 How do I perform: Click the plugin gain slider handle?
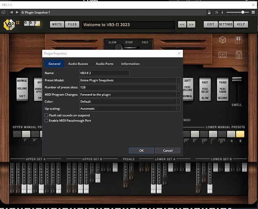point(243,12)
